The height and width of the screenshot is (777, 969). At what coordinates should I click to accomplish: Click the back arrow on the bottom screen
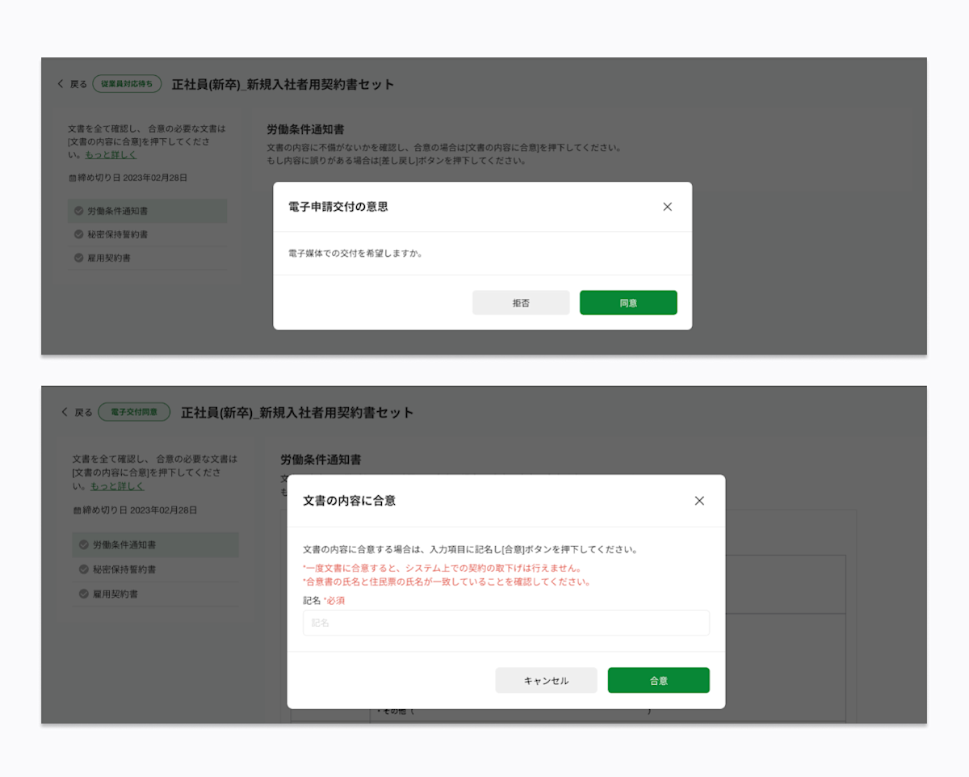click(64, 411)
